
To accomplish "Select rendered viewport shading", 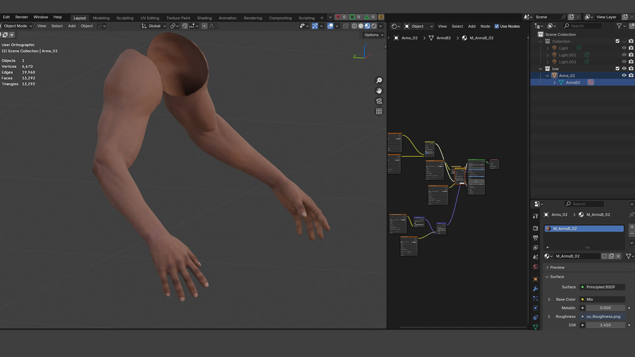I will [x=374, y=26].
